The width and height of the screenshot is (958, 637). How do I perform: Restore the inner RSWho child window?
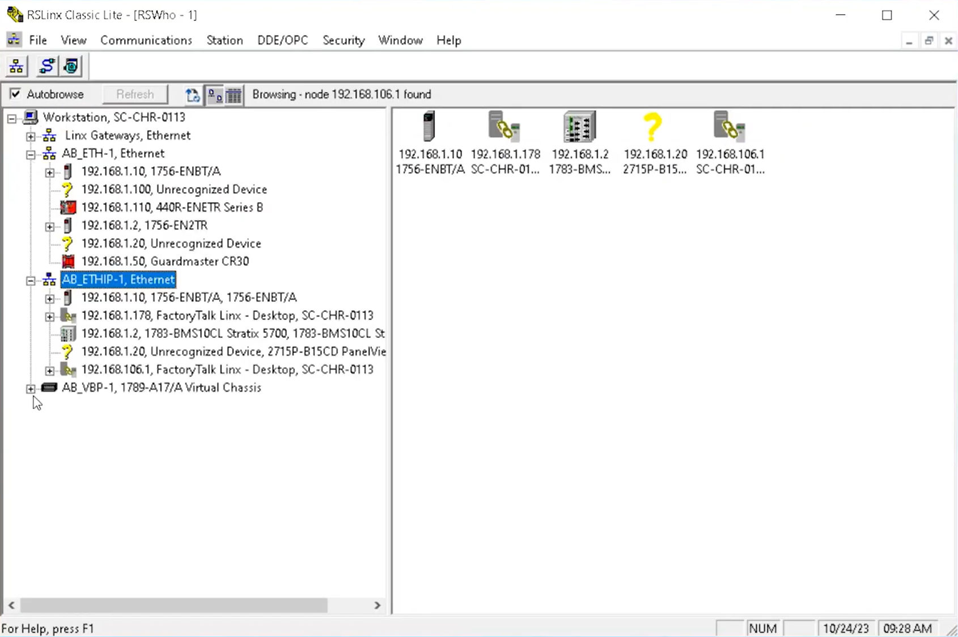929,41
